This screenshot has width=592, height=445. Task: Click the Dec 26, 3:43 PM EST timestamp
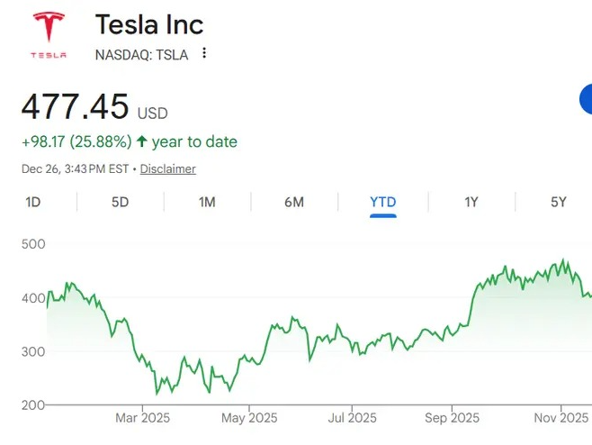click(76, 168)
